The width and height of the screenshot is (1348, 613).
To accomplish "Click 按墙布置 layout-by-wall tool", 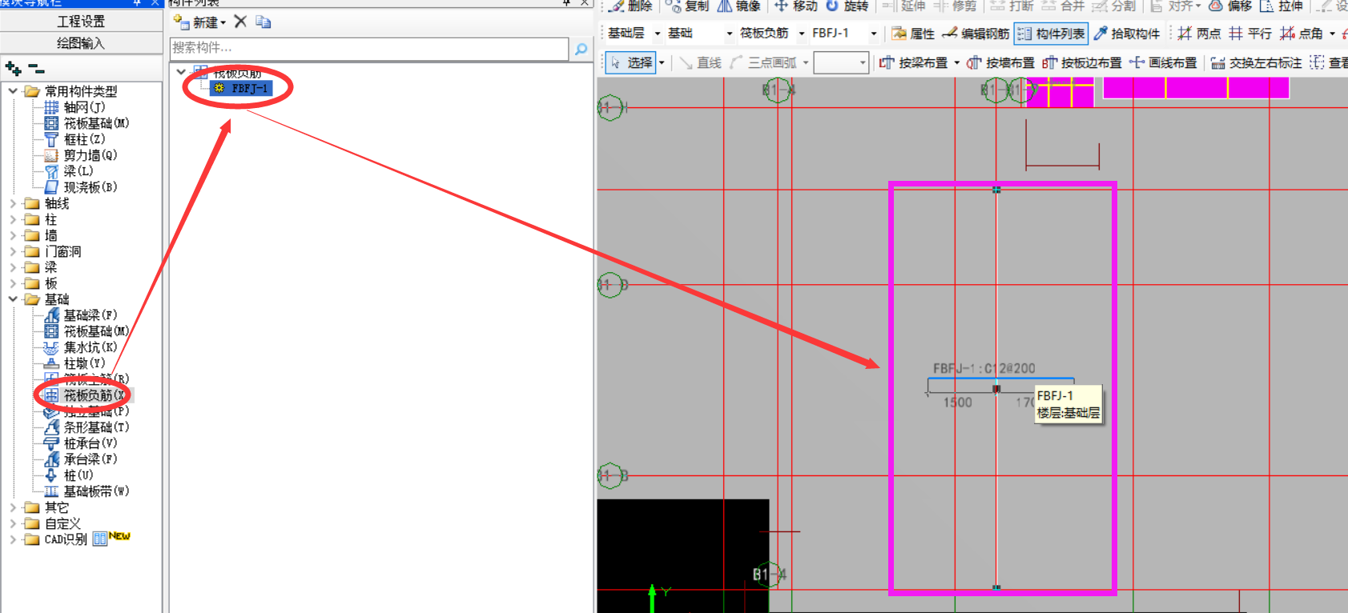I will tap(1001, 62).
